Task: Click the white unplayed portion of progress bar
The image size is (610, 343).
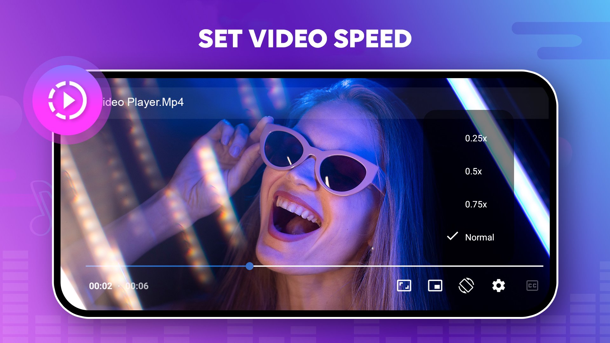Action: [397, 266]
